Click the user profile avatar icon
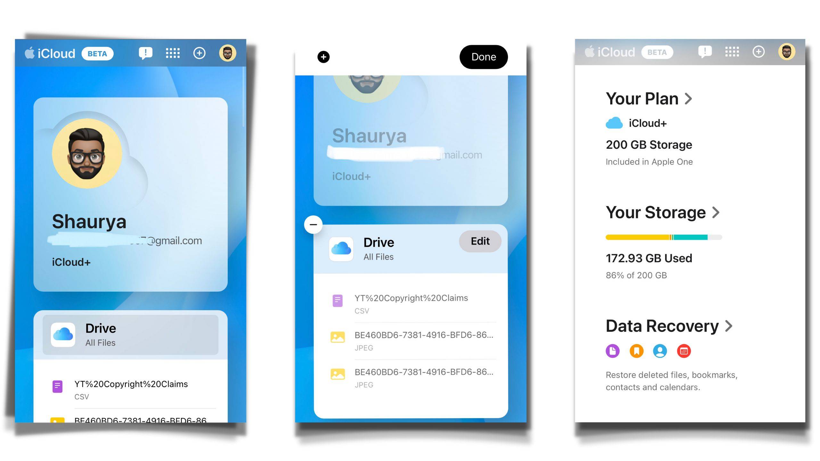The width and height of the screenshot is (820, 461). click(x=227, y=53)
